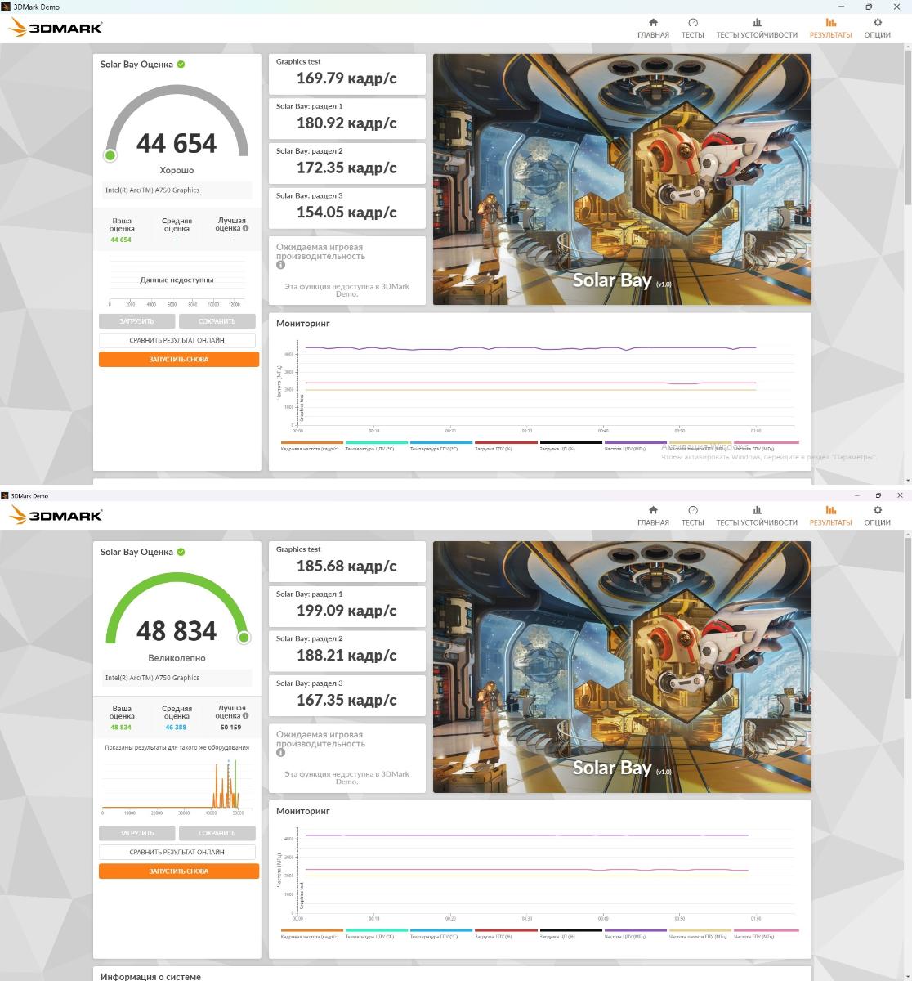
Task: Click info icon near Лучшая оценка 50 159
Action: (245, 715)
